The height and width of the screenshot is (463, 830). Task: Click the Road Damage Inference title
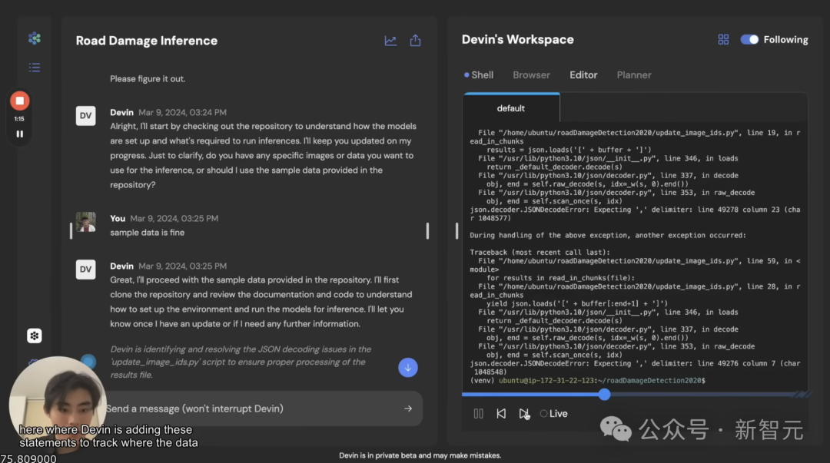tap(147, 41)
